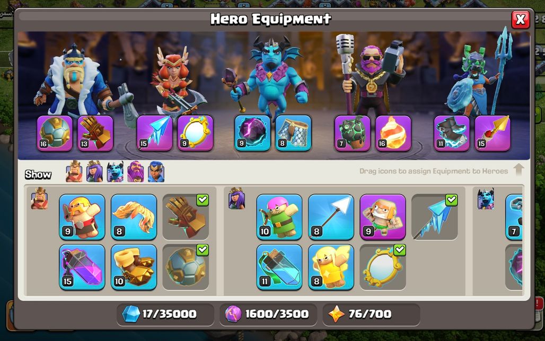Pick the Vampstache level 8 equipment
This screenshot has width=545, height=341.
click(x=134, y=217)
